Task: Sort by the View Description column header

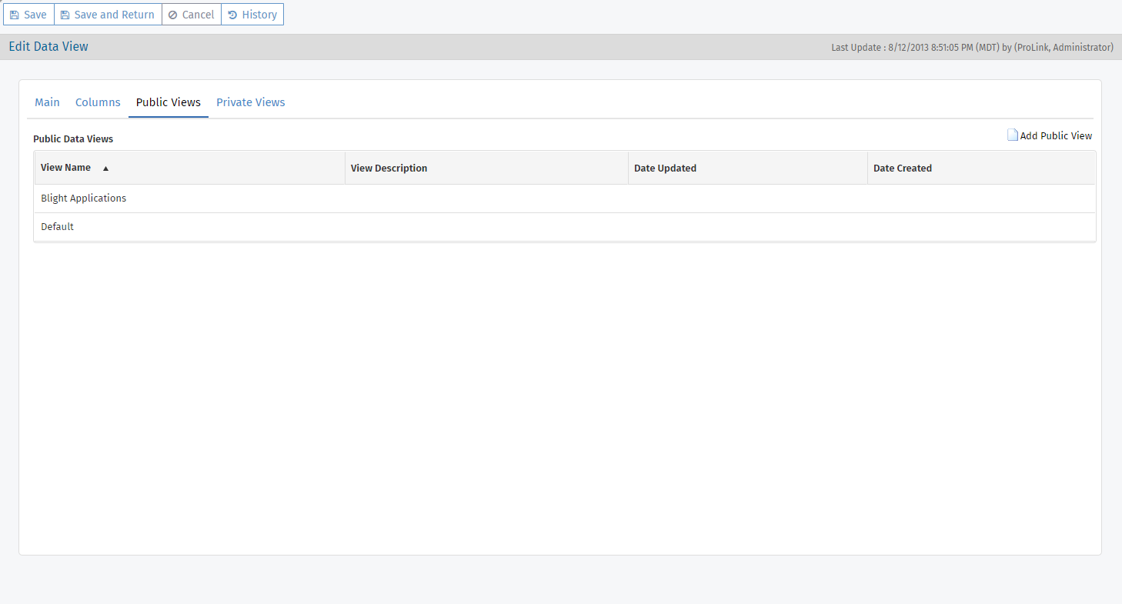Action: [x=389, y=168]
